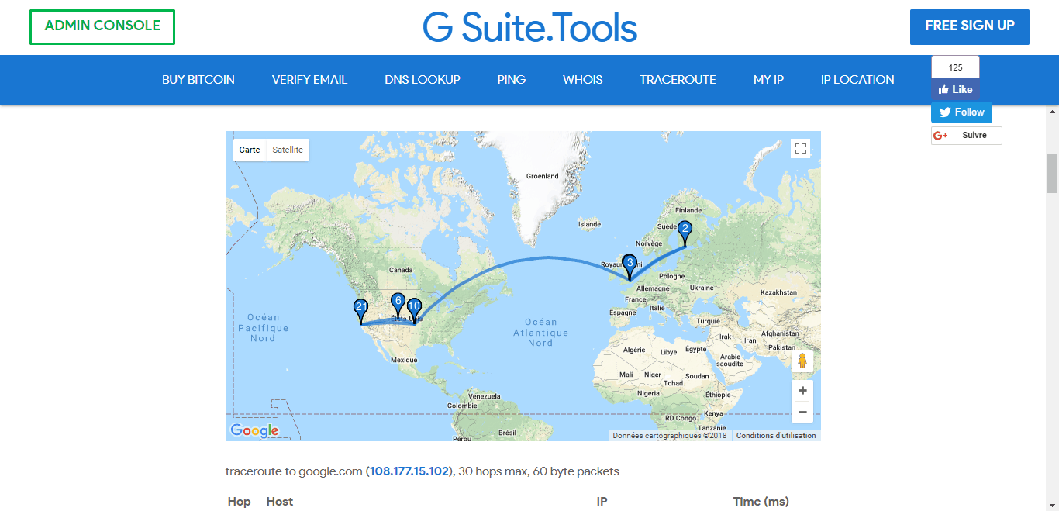The height and width of the screenshot is (511, 1059).
Task: Open DNS LOOKUP tool
Action: point(423,79)
